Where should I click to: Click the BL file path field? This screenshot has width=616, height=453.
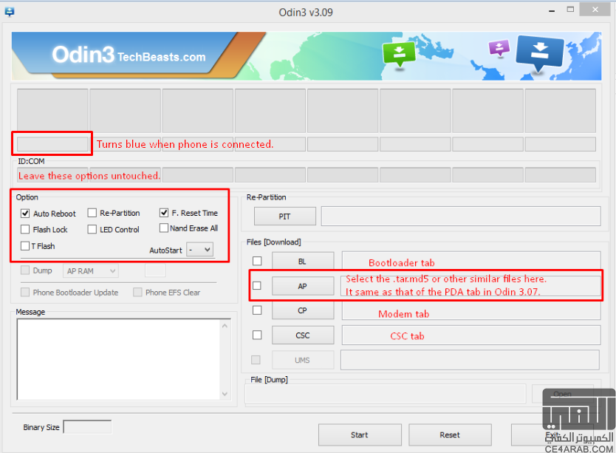pyautogui.click(x=471, y=261)
